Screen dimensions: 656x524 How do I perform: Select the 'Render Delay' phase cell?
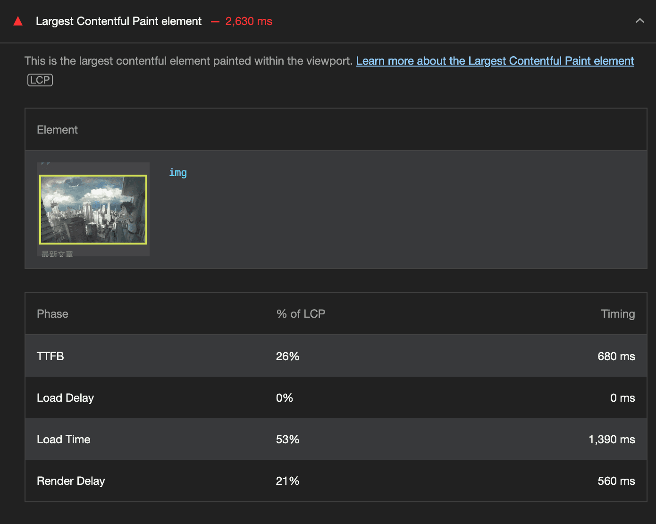point(71,481)
